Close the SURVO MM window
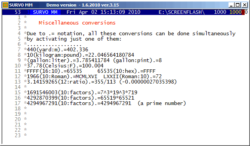This screenshot has height=146, width=250. [244, 5]
